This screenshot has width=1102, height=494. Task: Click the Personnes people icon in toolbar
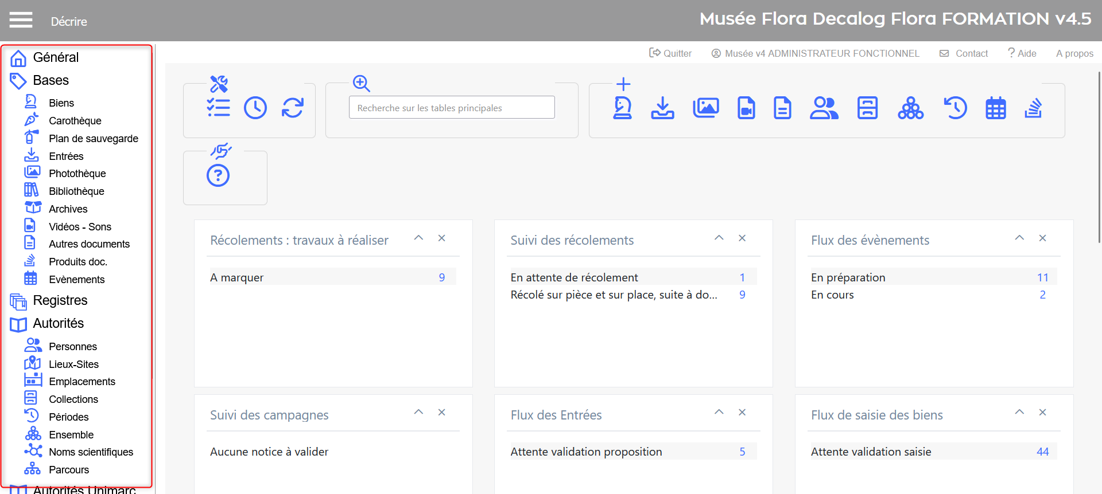coord(824,108)
